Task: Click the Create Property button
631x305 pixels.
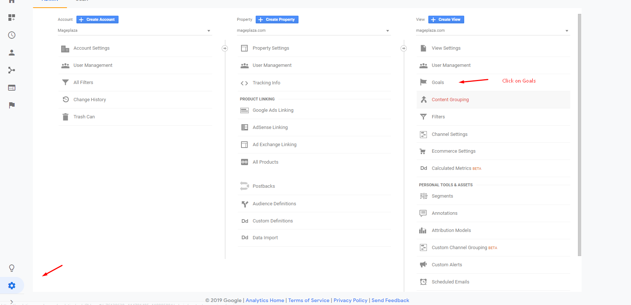Action: 277,19
